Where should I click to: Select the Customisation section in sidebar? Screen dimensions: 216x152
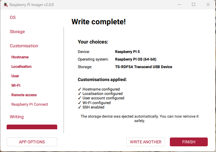click(24, 46)
